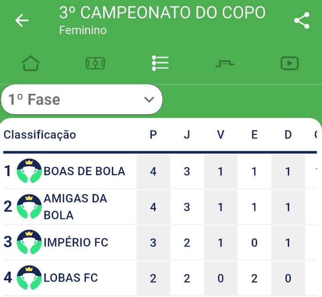Expand the phase selector chevron arrow
The height and width of the screenshot is (297, 322).
pos(149,100)
